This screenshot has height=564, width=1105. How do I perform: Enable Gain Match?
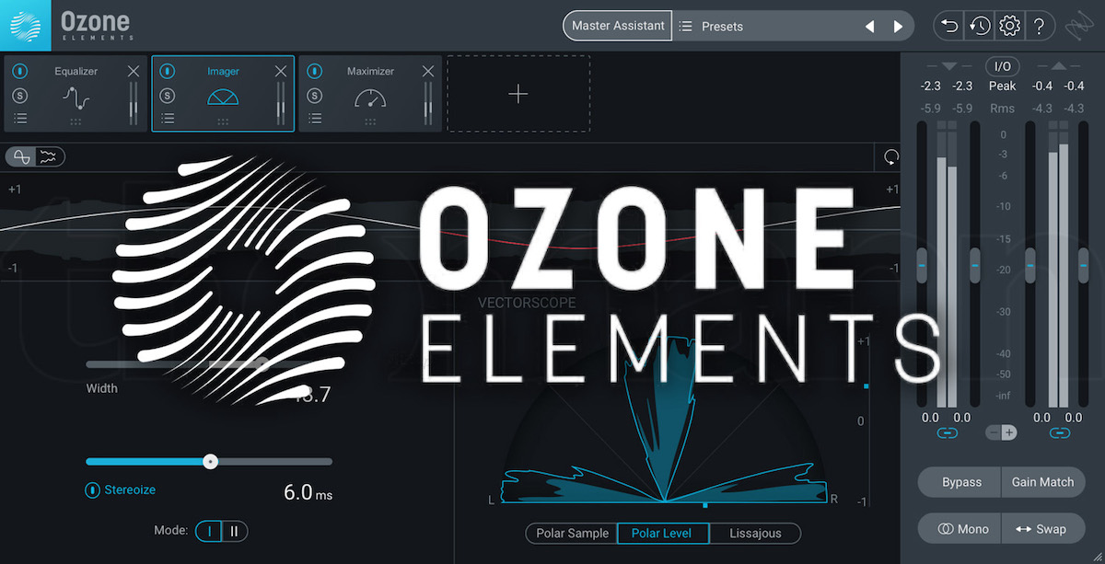[1042, 481]
